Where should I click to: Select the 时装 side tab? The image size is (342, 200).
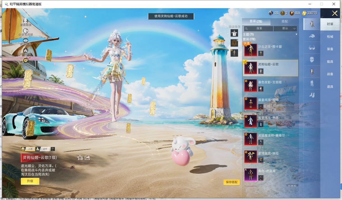(330, 24)
